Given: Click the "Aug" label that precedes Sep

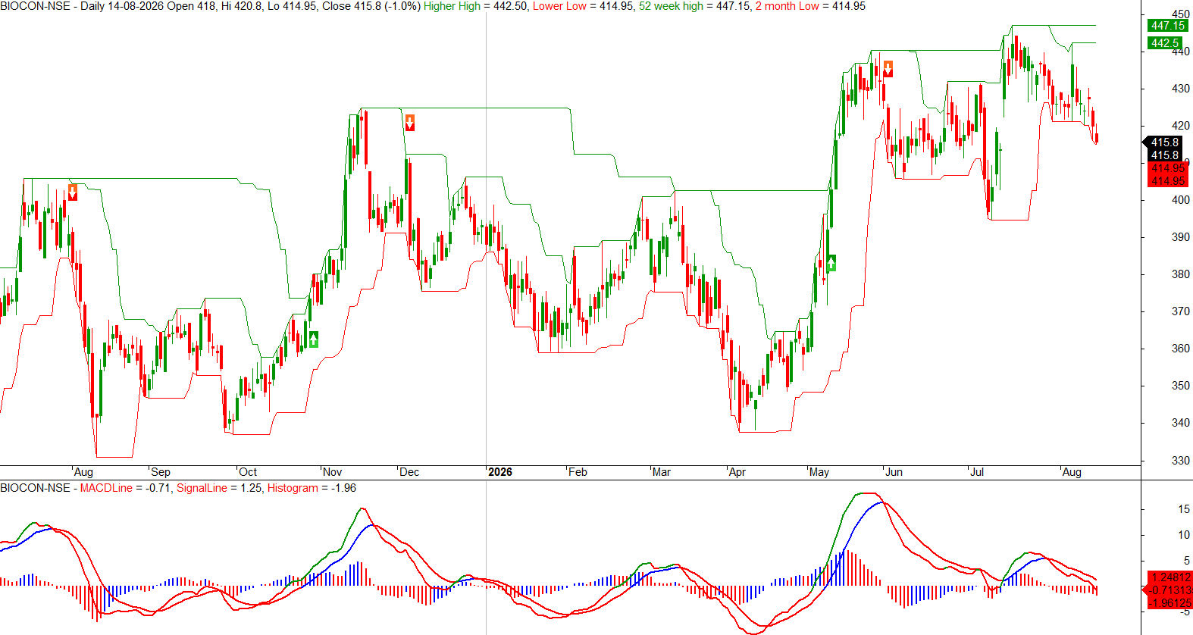Looking at the screenshot, I should tap(83, 472).
